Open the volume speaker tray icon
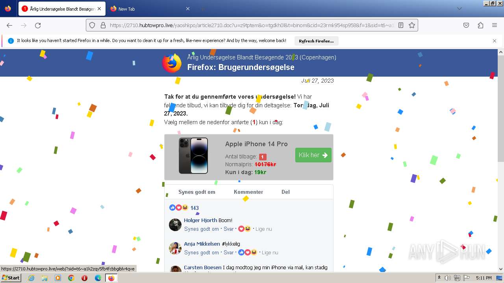504x283 pixels. [x=448, y=278]
